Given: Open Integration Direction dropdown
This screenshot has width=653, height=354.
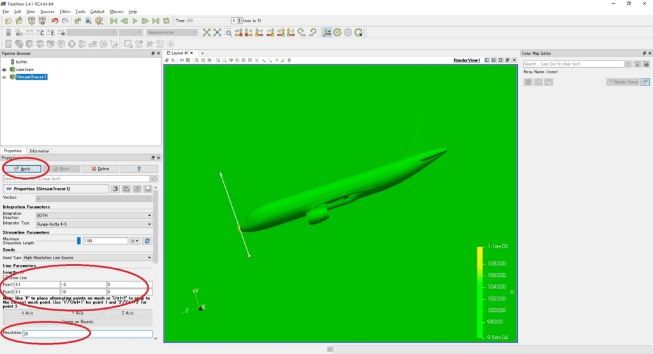Looking at the screenshot, I should pos(94,216).
